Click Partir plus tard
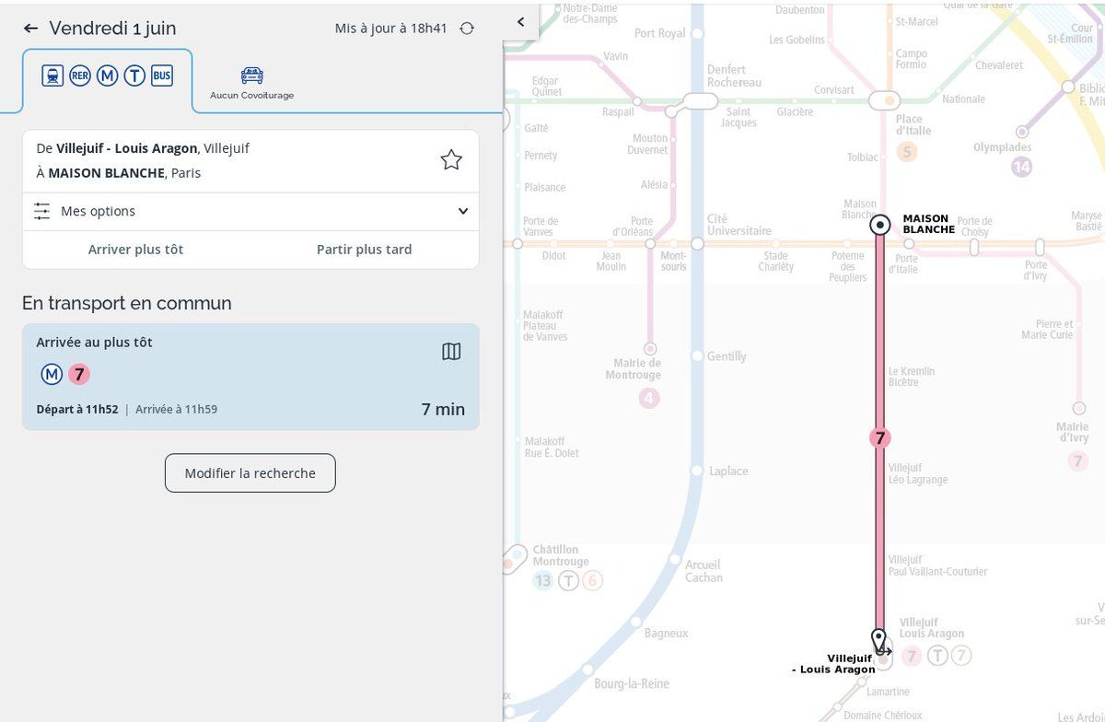This screenshot has width=1105, height=722. 364,250
